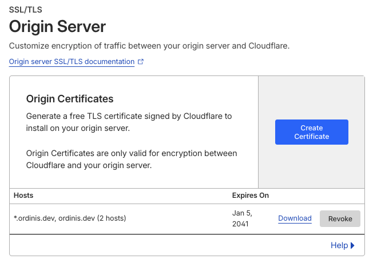The image size is (369, 259).
Task: Click the Hosts column header
Action: pyautogui.click(x=23, y=196)
